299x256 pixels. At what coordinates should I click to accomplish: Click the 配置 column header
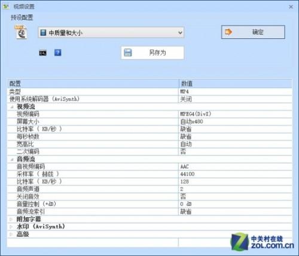click(93, 84)
